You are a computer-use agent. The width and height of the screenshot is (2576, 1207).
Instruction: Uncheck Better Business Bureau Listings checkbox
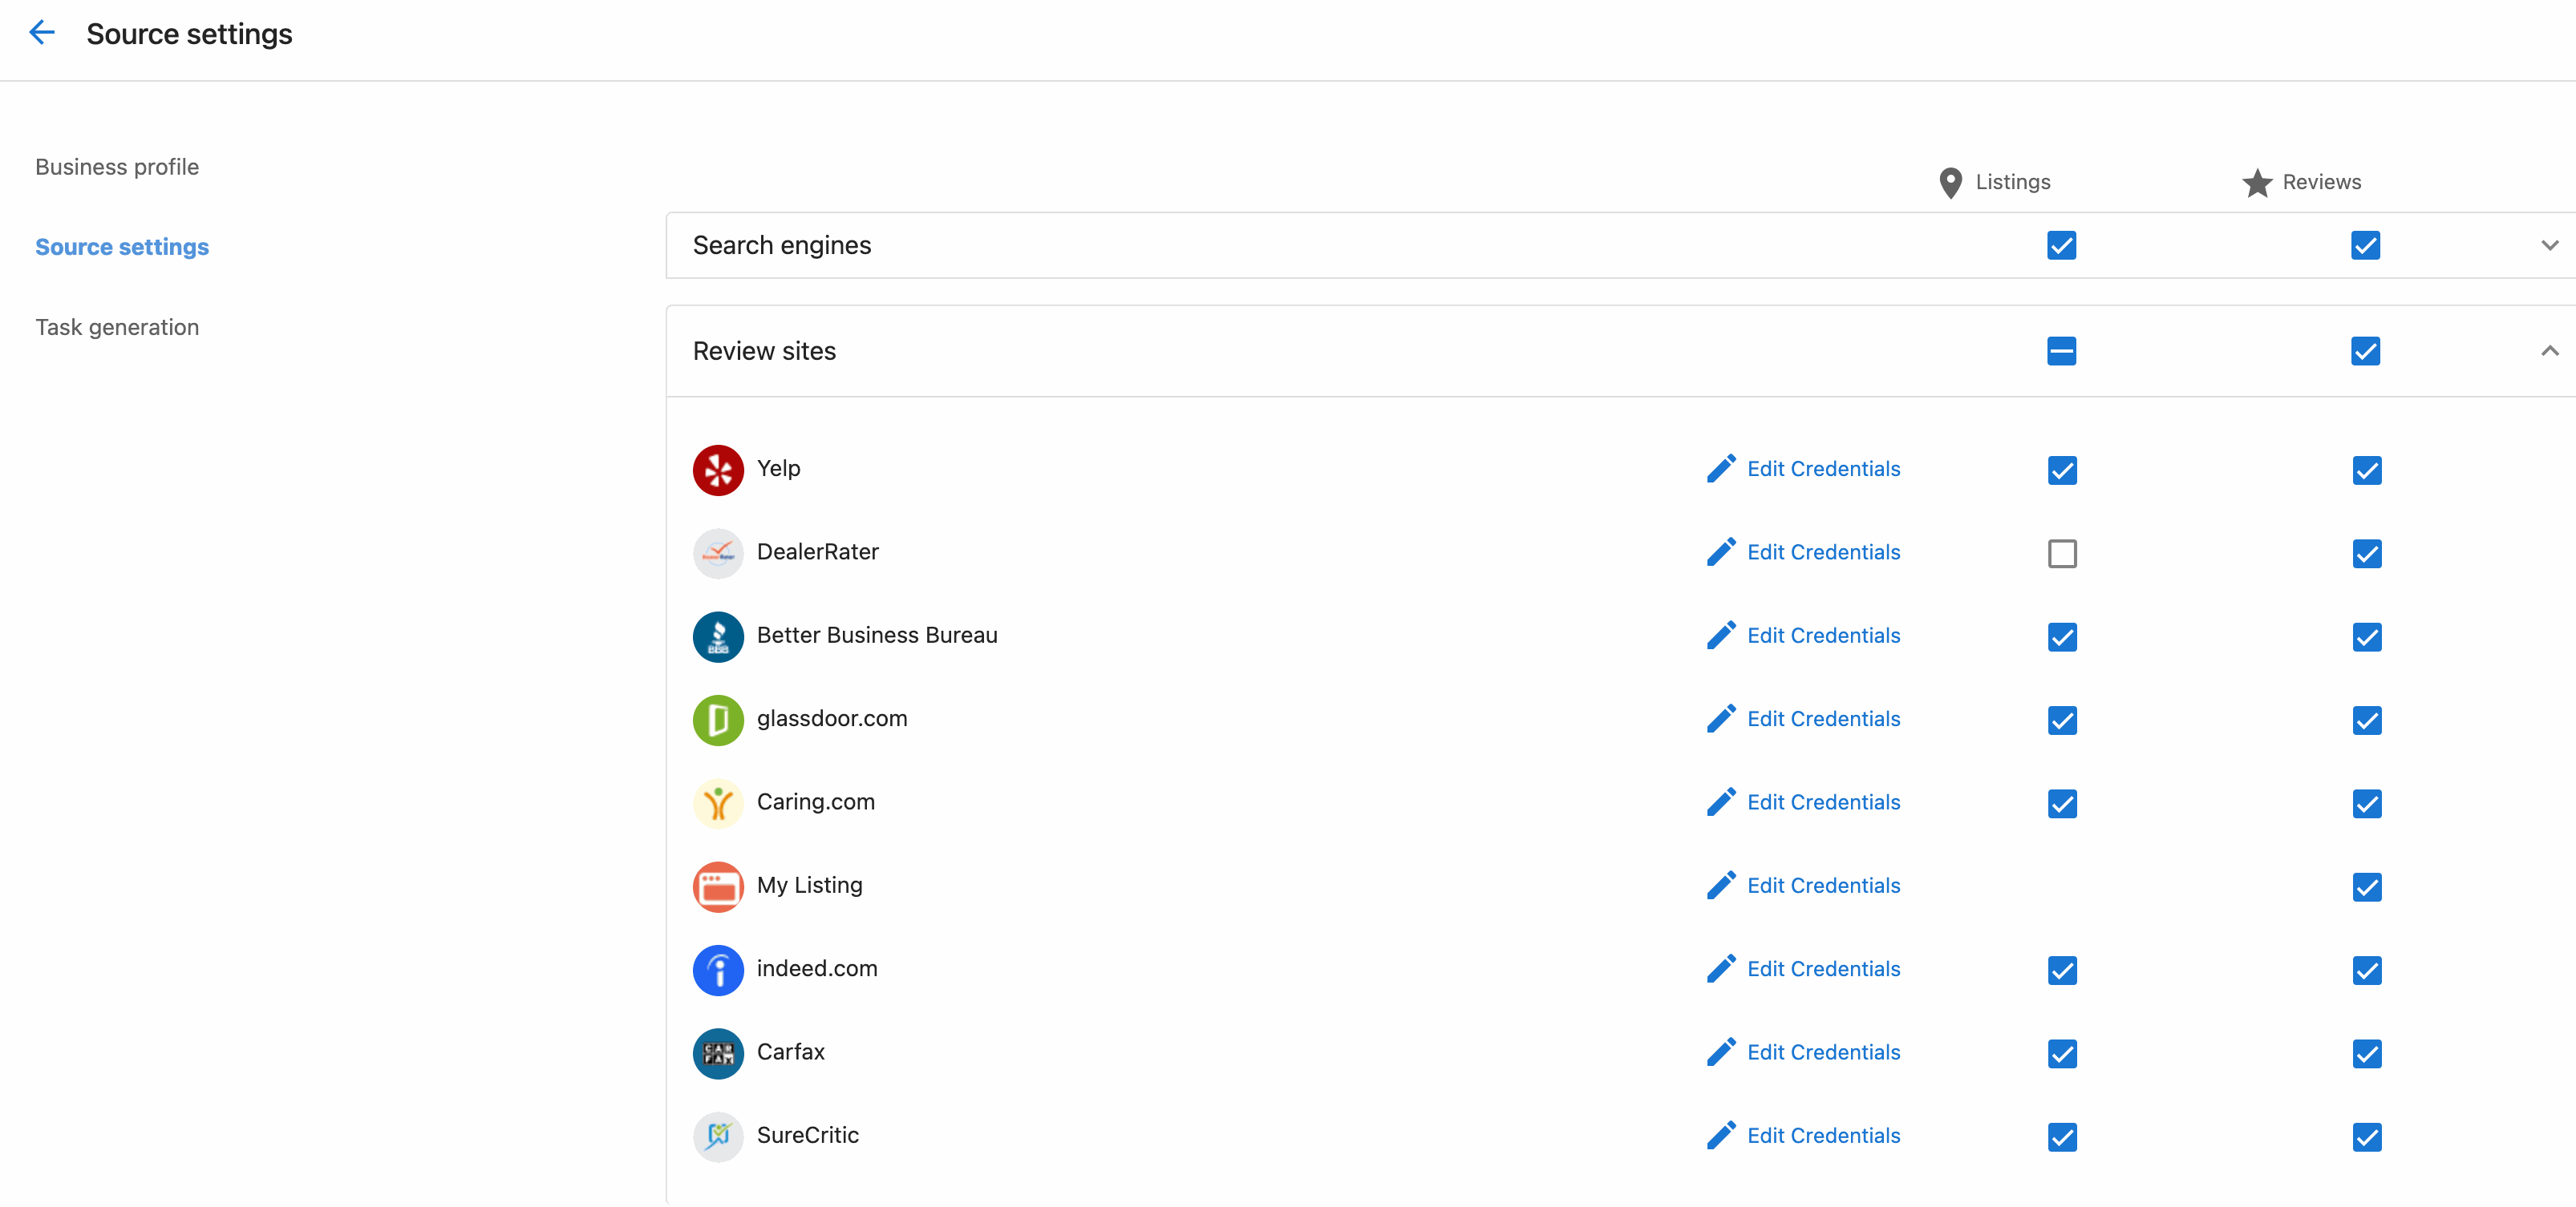coord(2062,637)
